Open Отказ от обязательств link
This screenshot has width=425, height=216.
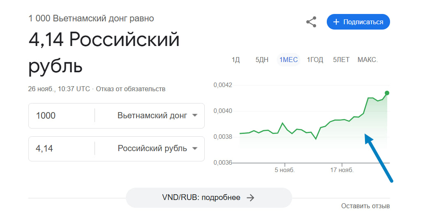pyautogui.click(x=131, y=89)
